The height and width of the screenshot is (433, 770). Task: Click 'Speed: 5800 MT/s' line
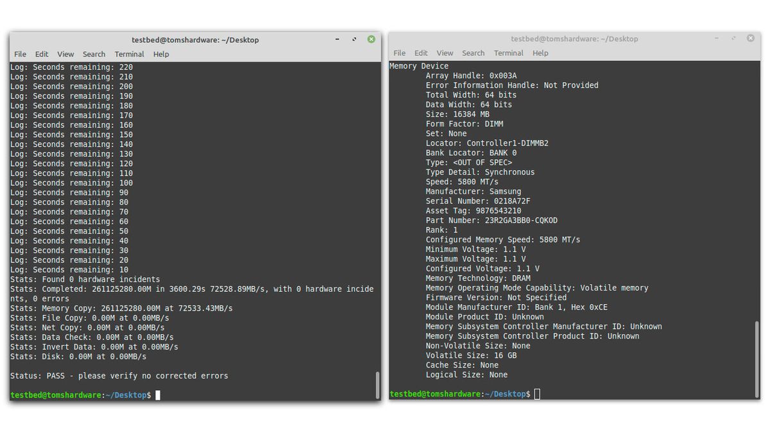tap(462, 182)
